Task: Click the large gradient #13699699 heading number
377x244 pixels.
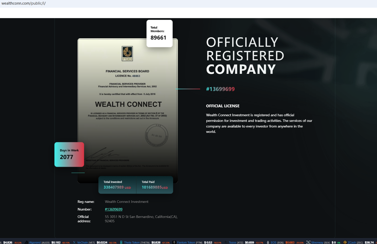Action: click(220, 89)
